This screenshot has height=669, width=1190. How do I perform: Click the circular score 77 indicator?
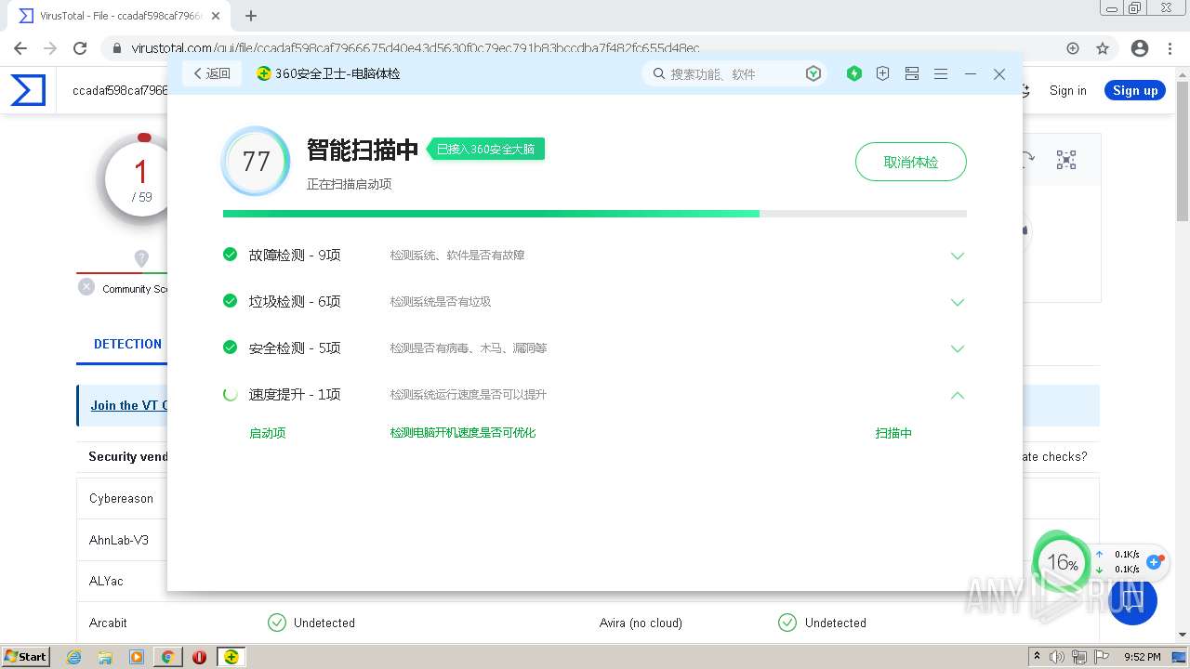(256, 162)
